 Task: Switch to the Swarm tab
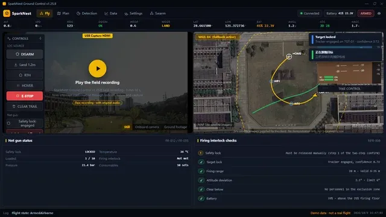(x=158, y=13)
